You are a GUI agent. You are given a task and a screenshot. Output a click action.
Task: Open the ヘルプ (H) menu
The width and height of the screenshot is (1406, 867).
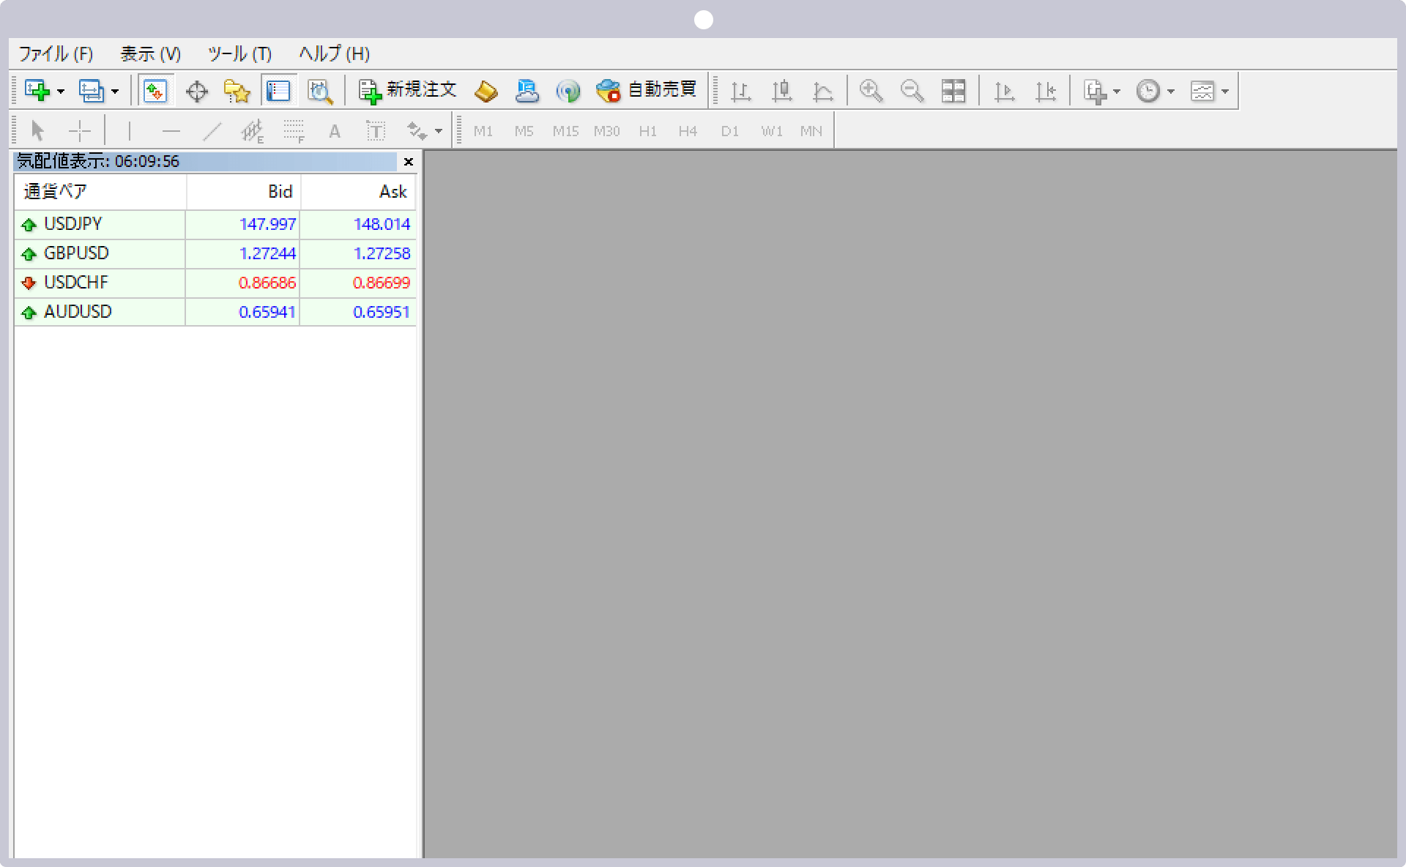[334, 53]
